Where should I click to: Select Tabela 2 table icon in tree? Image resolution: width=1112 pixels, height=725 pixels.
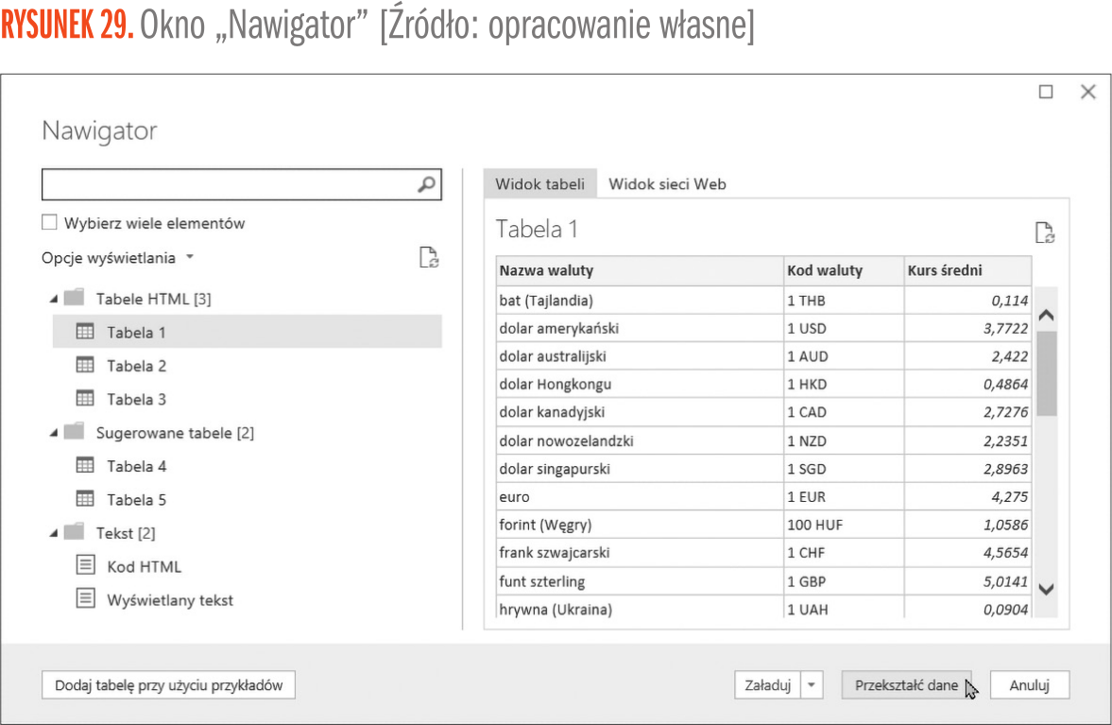(x=85, y=366)
